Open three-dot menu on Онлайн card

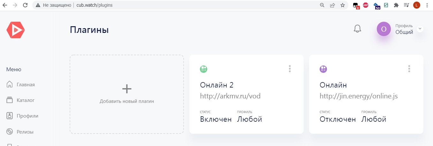pyautogui.click(x=409, y=69)
